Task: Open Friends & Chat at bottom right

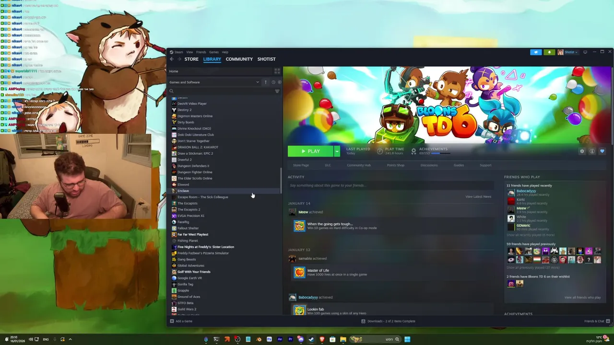Action: coord(597,321)
